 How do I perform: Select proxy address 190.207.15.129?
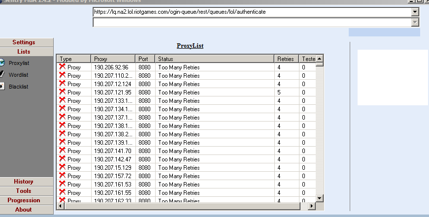(x=112, y=167)
